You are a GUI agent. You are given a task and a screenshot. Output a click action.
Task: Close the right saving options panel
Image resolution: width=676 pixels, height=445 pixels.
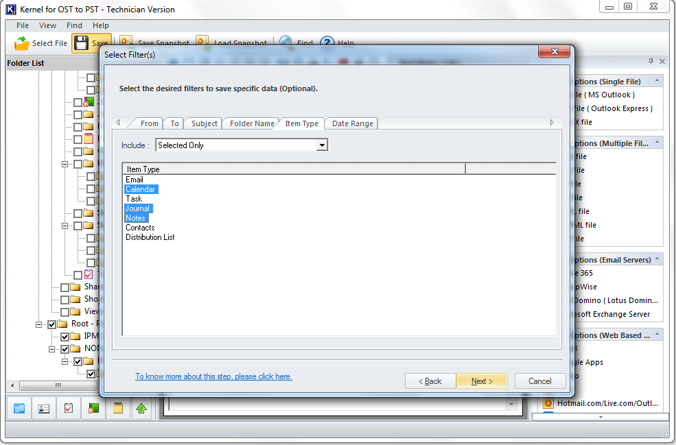(662, 61)
